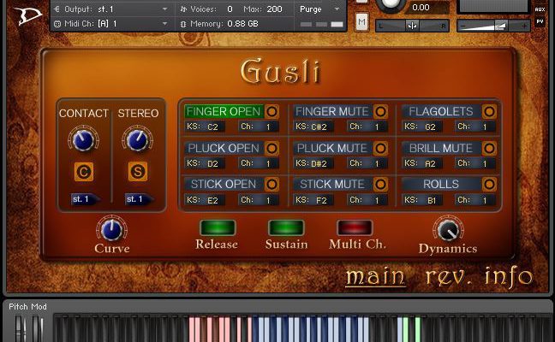Click the Finger Open power icon
Screen dimensions: 555x342
(272, 112)
